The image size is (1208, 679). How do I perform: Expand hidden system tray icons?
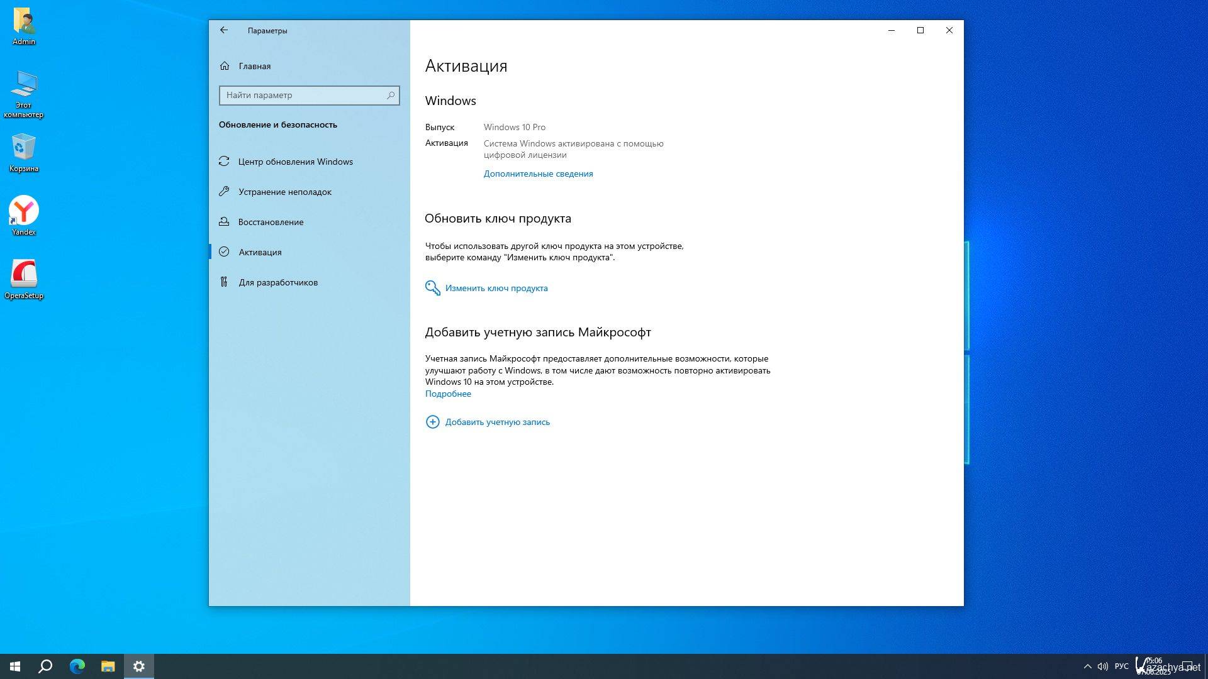(x=1087, y=666)
